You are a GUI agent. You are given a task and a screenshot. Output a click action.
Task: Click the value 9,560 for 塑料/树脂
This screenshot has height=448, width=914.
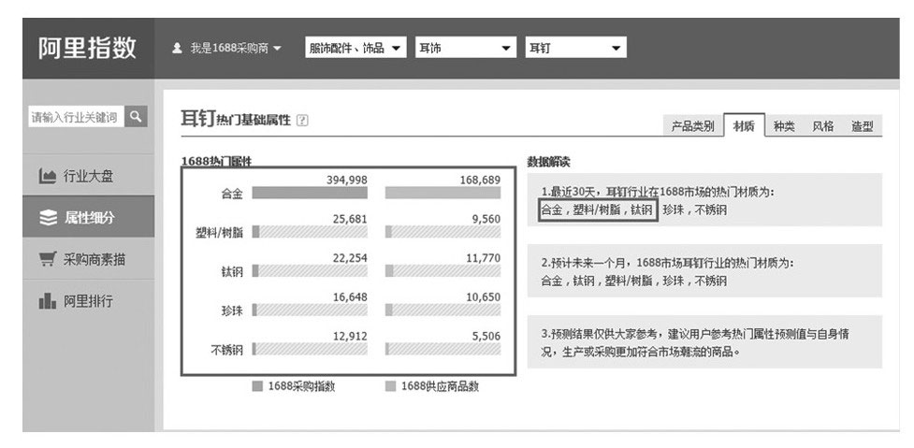(486, 219)
